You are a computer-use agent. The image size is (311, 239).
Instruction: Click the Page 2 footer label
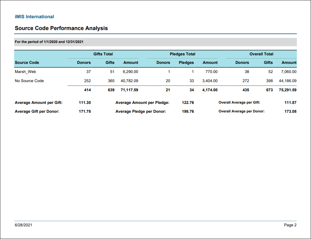click(290, 225)
